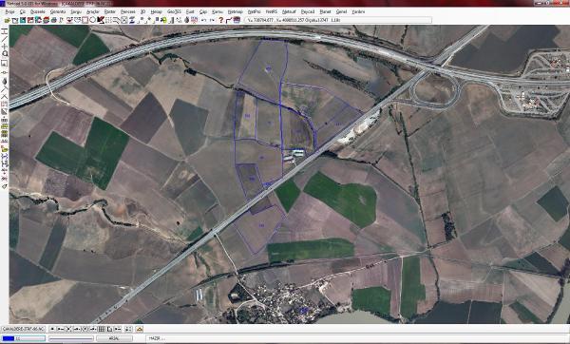
Task: Click the help question mark icon
Action: pos(220,20)
